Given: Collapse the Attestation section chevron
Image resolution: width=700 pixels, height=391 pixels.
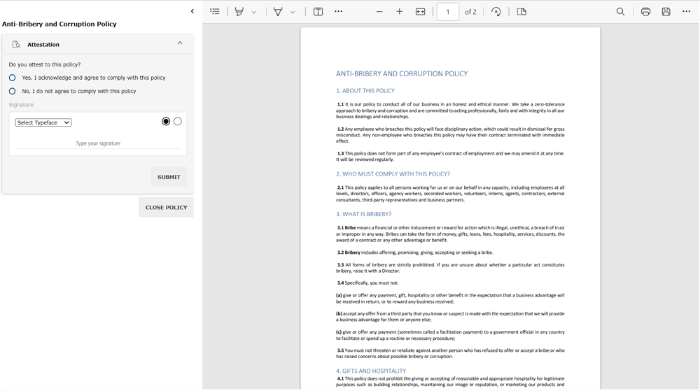Looking at the screenshot, I should 180,43.
